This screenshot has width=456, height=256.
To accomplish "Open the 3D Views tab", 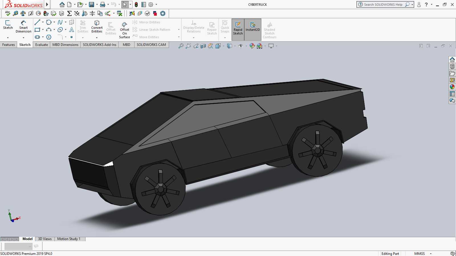I will (x=45, y=239).
